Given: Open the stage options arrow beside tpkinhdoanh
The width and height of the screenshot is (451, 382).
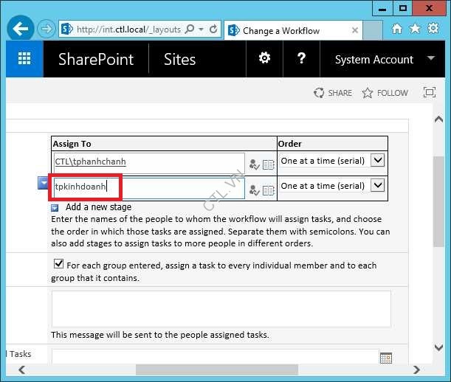Looking at the screenshot, I should tap(43, 183).
